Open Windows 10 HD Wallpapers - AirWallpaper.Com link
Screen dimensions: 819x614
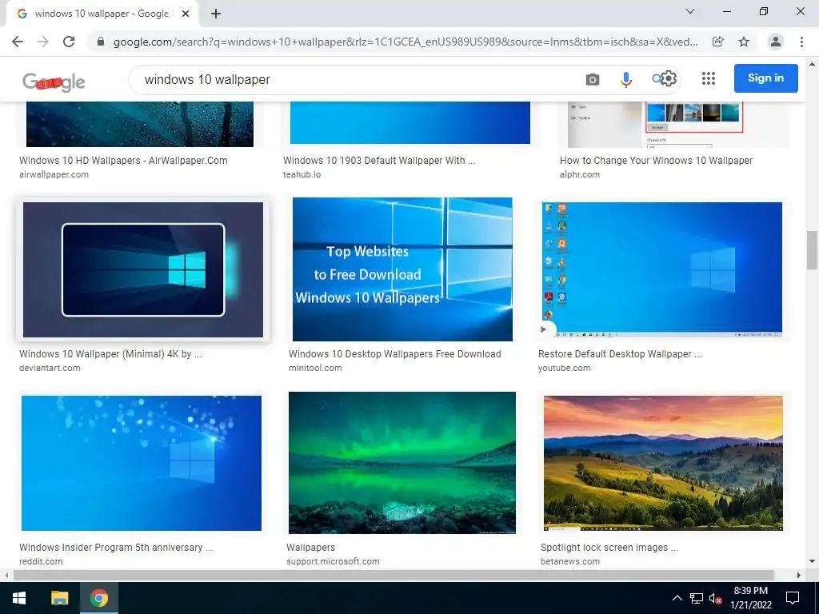click(x=123, y=160)
